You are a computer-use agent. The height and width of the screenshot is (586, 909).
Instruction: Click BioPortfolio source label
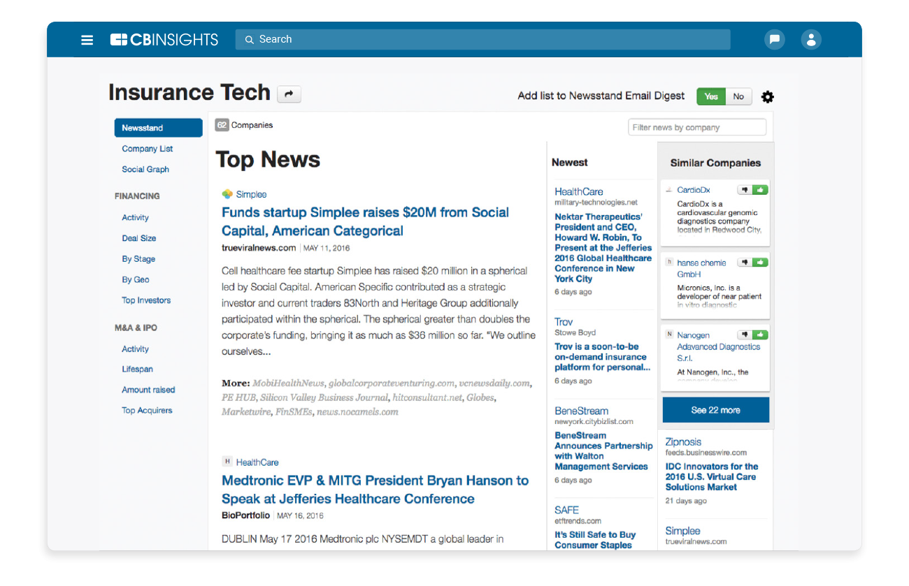(245, 515)
